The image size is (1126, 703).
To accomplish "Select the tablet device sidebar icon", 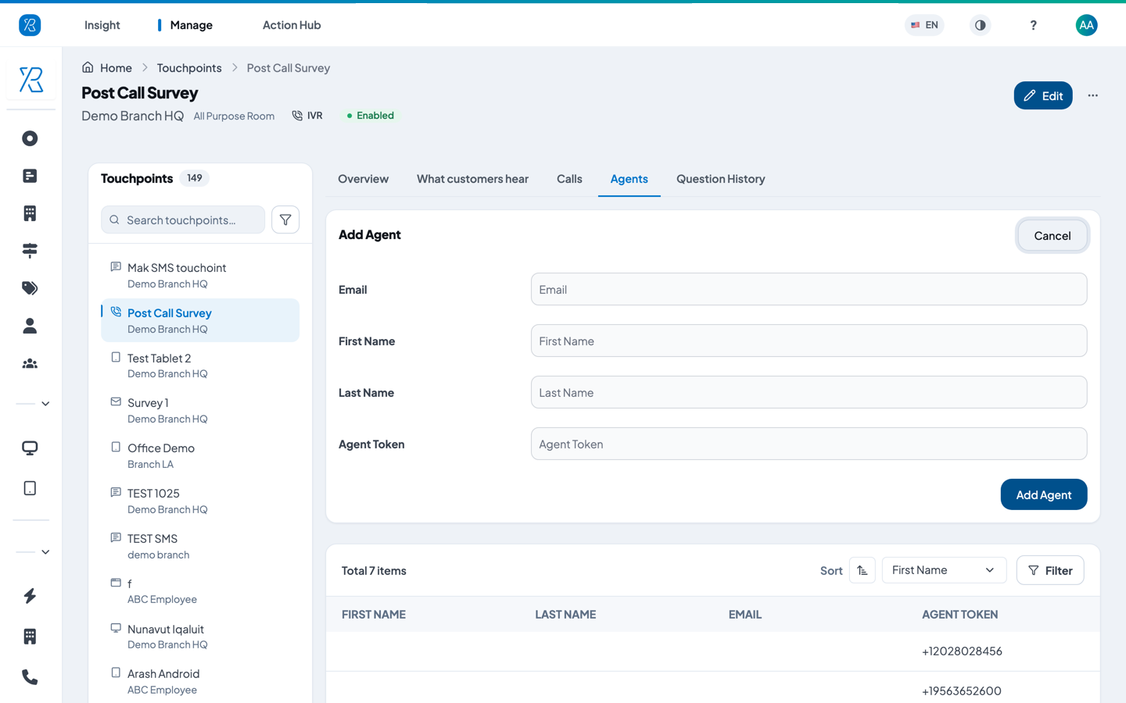I will (x=30, y=488).
